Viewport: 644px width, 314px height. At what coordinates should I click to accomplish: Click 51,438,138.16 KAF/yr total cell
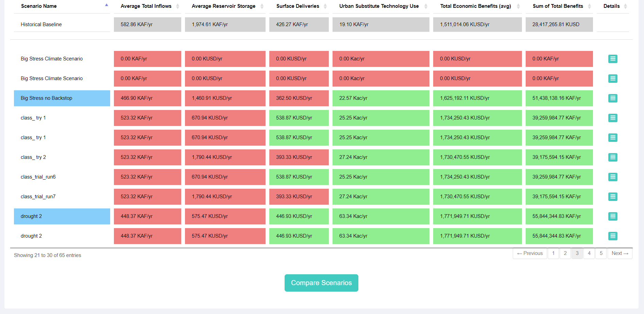point(559,98)
